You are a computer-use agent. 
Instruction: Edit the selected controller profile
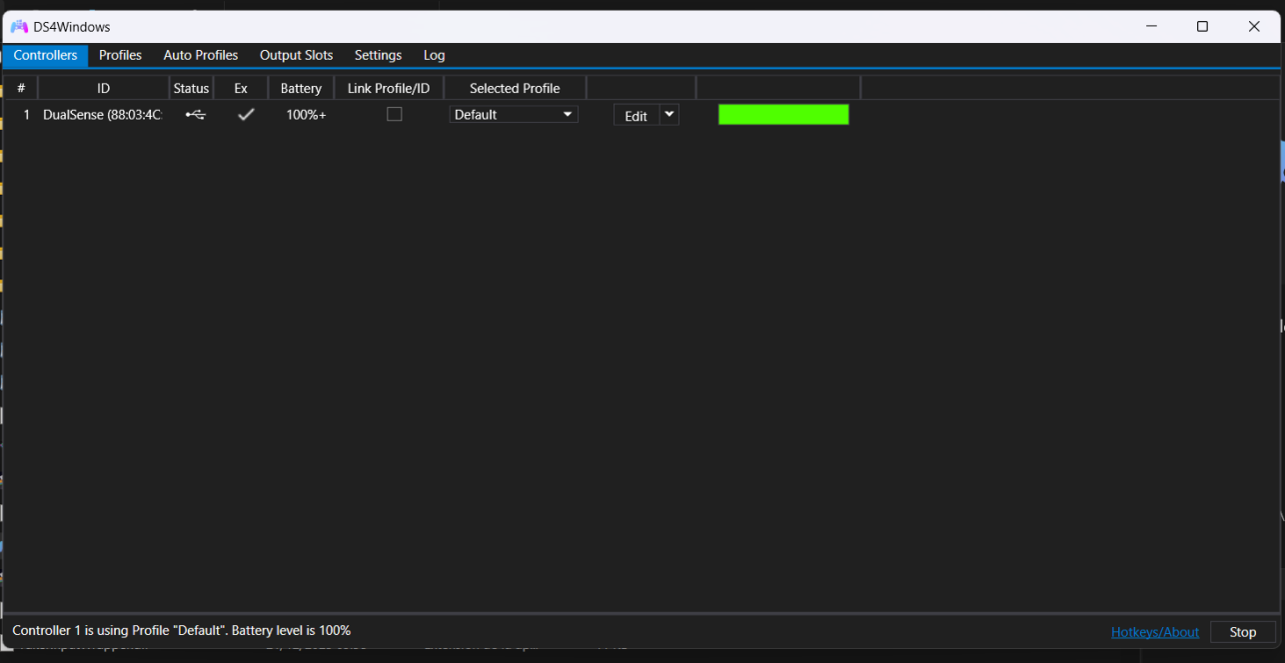(x=636, y=116)
